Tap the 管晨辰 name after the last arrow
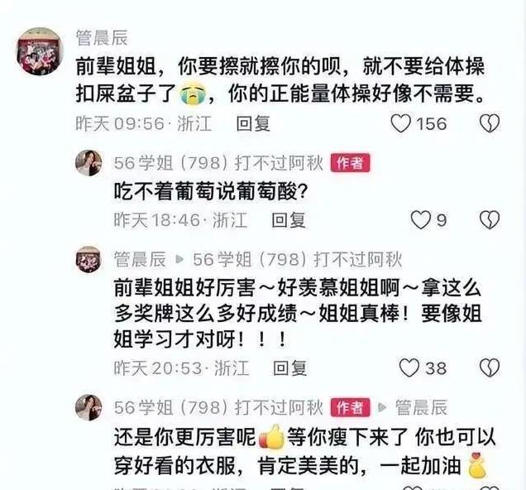This screenshot has width=526, height=490. point(421,407)
